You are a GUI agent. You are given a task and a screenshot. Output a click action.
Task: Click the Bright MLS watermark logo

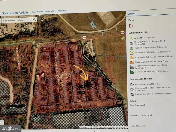11,128
